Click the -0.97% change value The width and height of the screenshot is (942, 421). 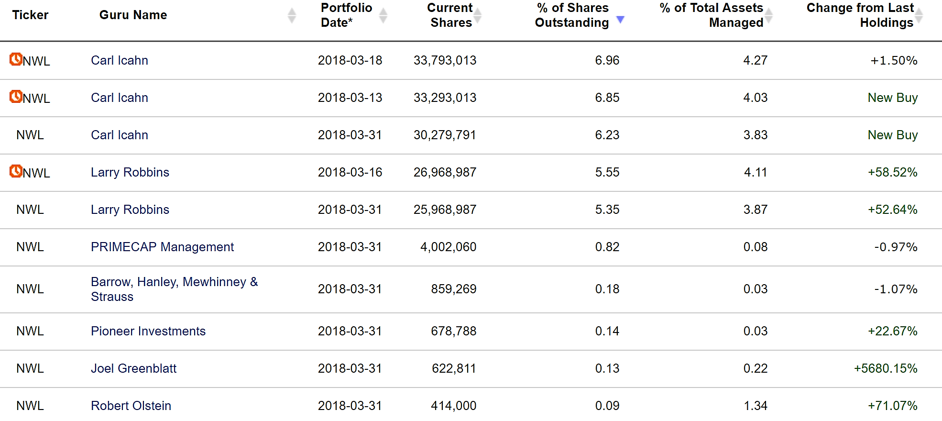pos(896,247)
